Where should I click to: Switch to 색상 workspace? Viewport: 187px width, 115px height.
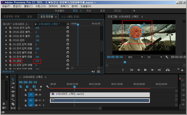click(89, 11)
